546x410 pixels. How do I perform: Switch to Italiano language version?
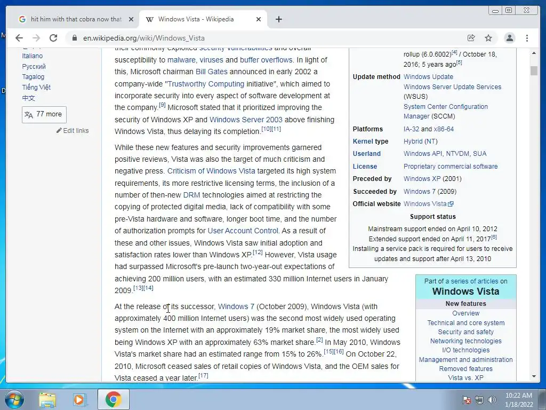(x=33, y=56)
